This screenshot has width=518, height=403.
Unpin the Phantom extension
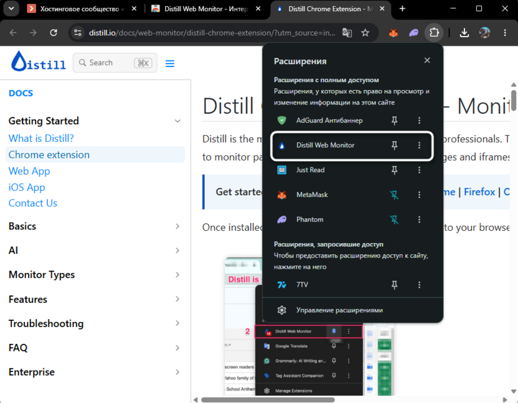(x=395, y=220)
